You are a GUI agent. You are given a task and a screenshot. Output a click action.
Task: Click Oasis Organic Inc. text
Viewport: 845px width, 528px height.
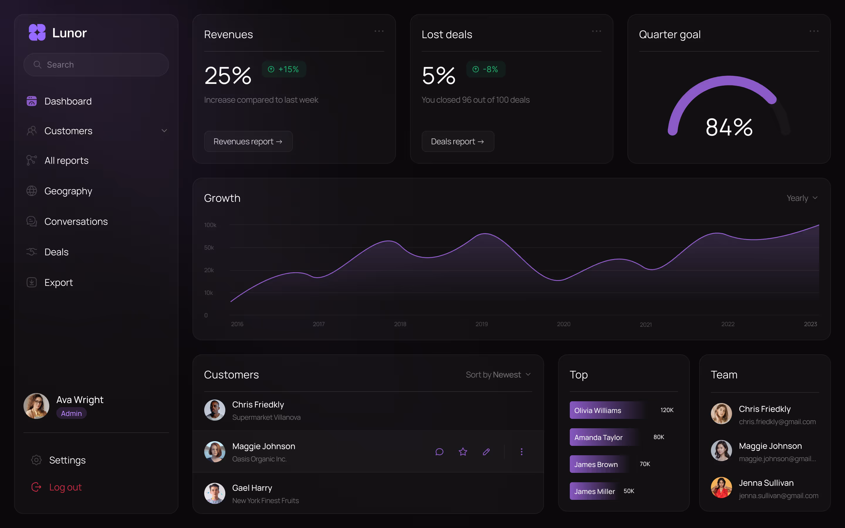pos(259,459)
